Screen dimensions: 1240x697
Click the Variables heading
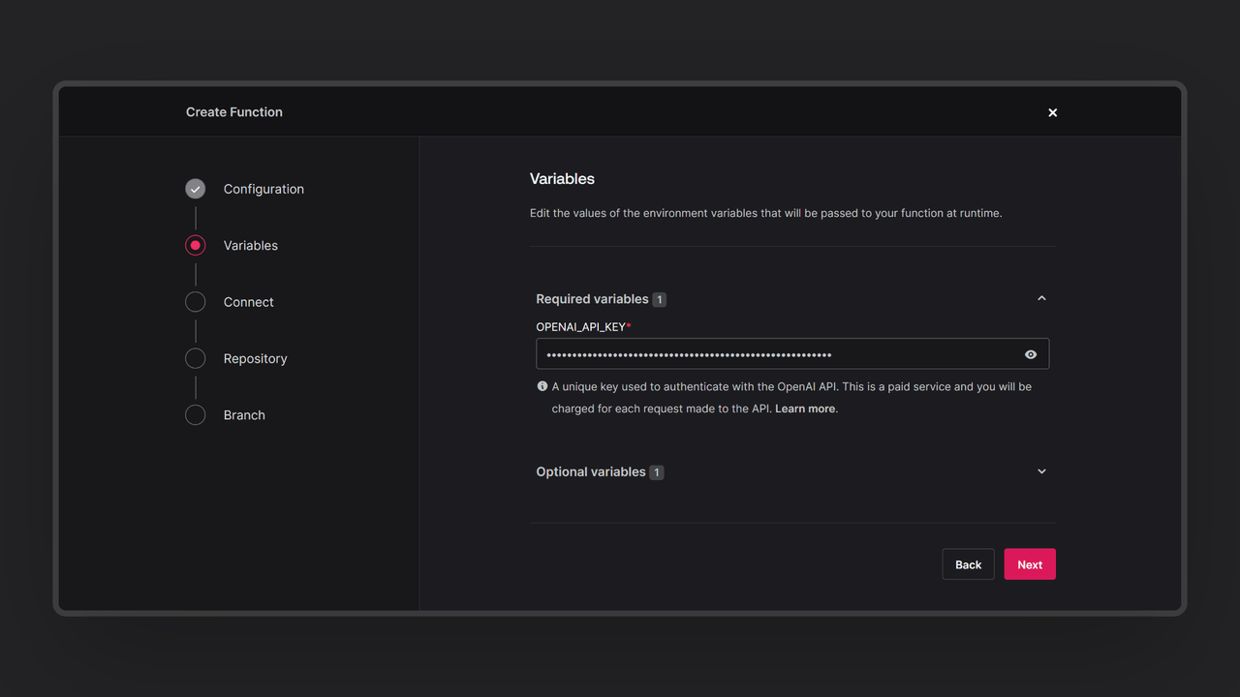(x=562, y=179)
